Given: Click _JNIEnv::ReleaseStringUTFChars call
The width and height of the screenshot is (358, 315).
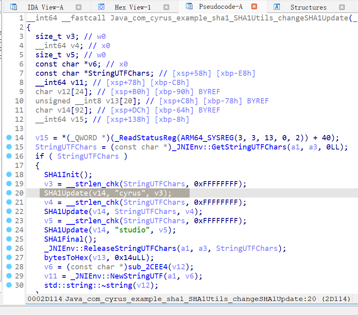Looking at the screenshot, I should pos(110,248).
